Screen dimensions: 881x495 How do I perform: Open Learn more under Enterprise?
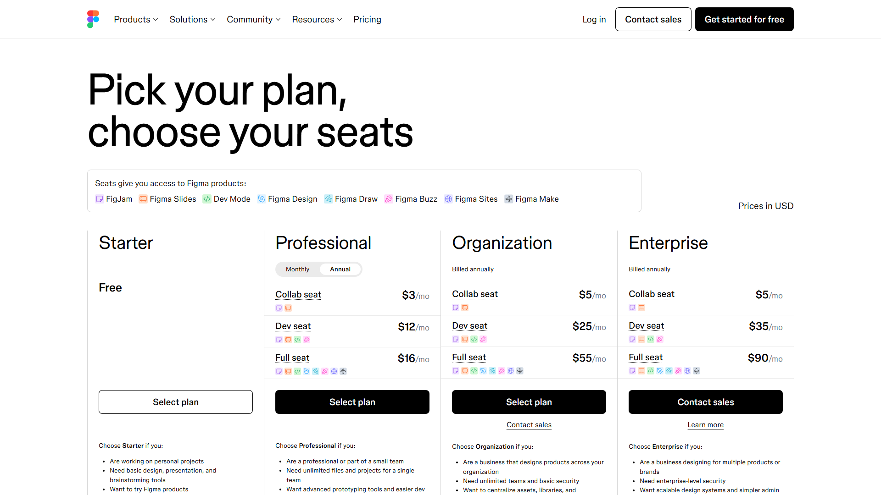[705, 425]
